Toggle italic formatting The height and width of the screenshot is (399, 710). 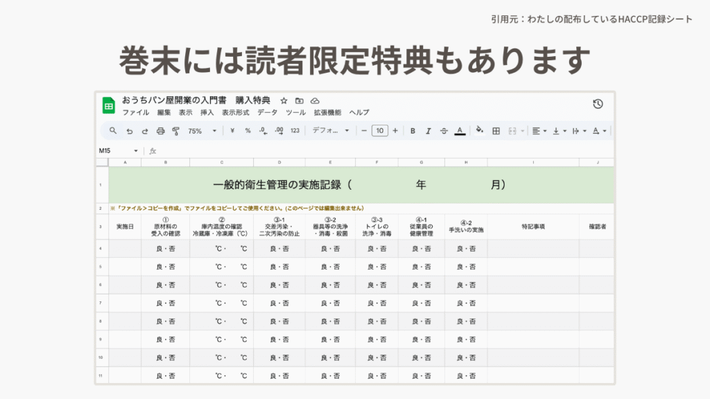[x=428, y=131]
